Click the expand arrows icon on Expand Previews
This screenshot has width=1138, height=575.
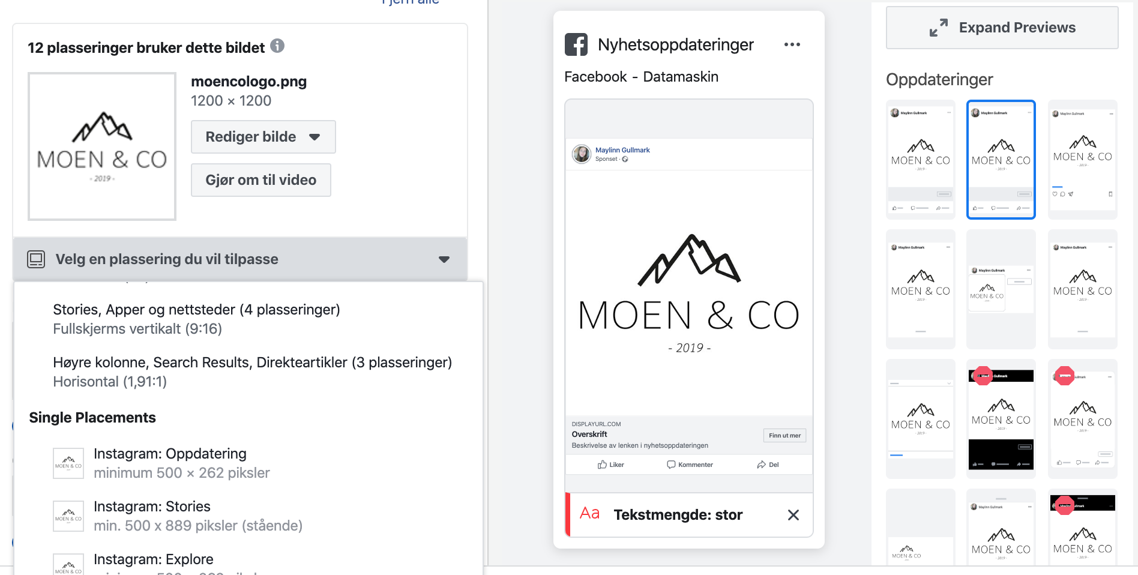[x=939, y=28]
